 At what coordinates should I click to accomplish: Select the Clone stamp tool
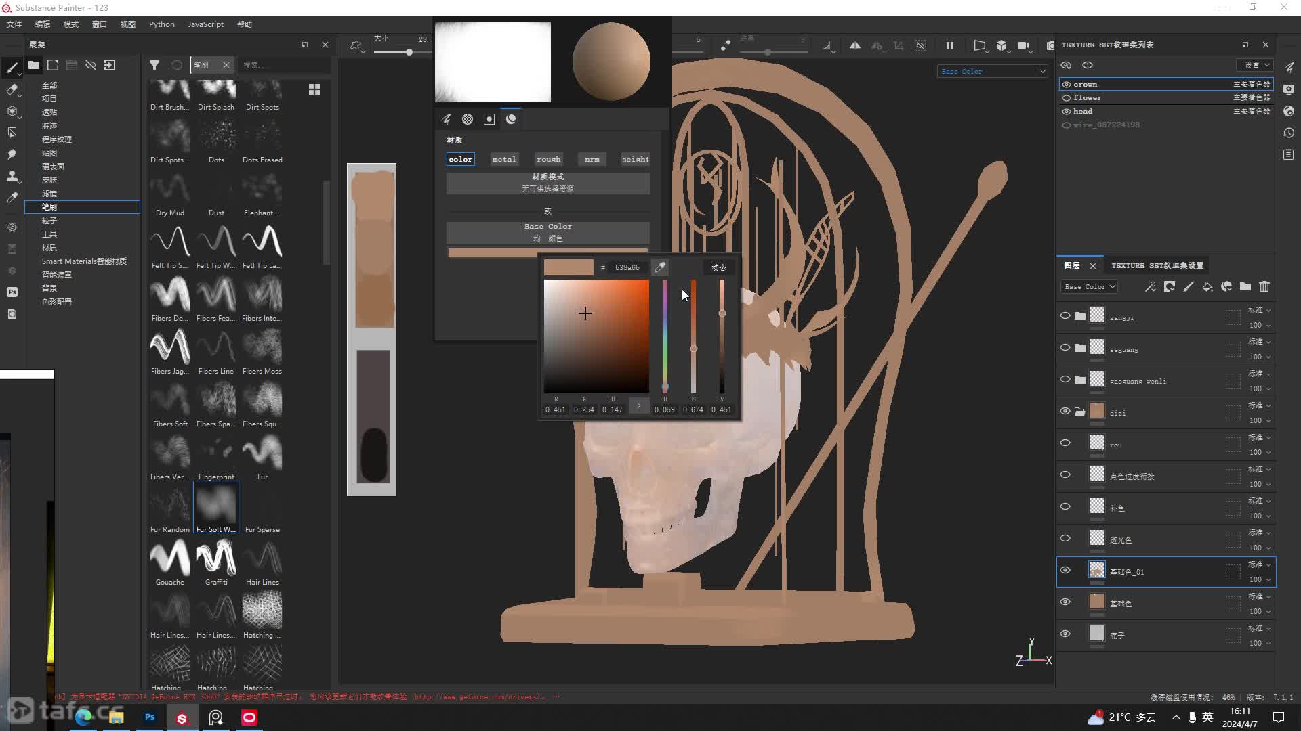12,176
